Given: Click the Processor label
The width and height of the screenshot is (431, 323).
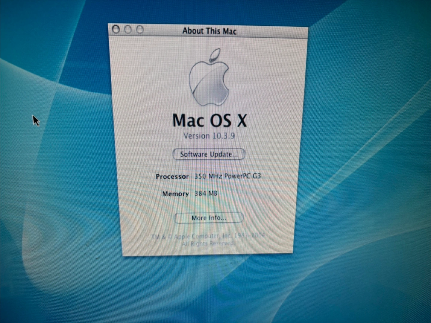Looking at the screenshot, I should pyautogui.click(x=172, y=176).
